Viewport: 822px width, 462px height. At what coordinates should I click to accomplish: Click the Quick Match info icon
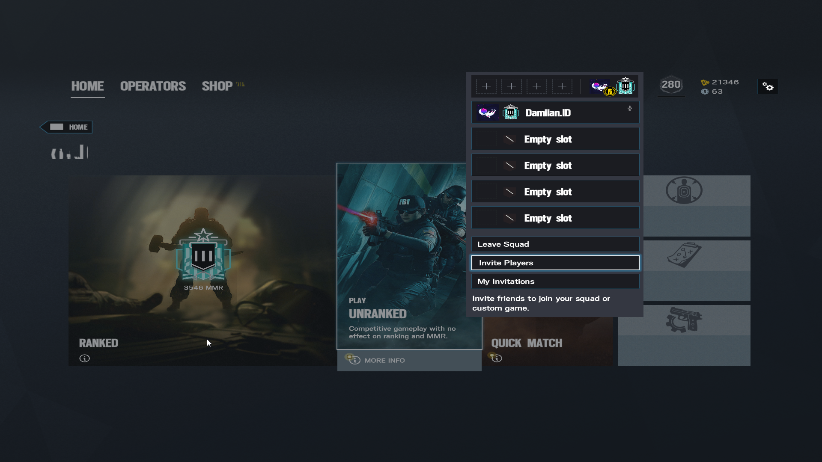coord(497,358)
